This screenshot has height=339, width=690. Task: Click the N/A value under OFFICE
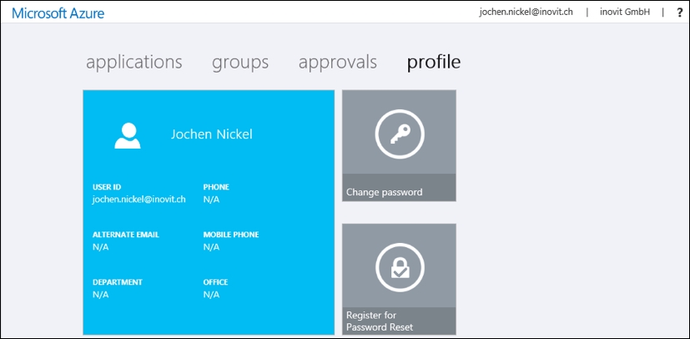[211, 295]
